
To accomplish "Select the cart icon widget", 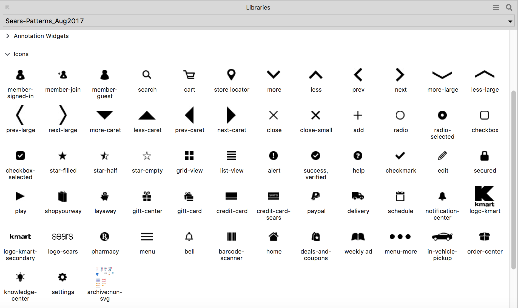I will point(189,75).
